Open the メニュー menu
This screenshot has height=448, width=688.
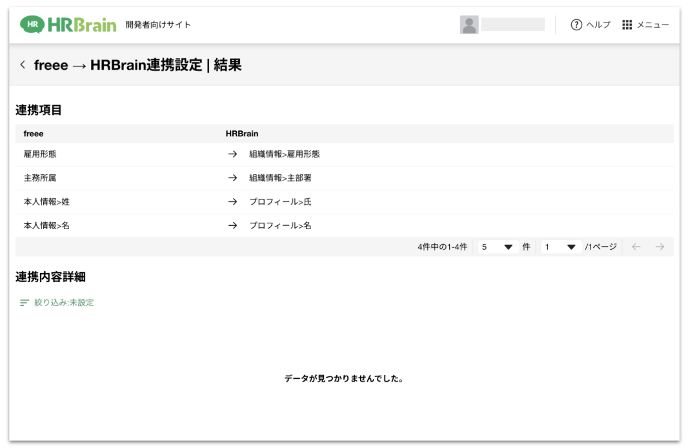[x=653, y=25]
